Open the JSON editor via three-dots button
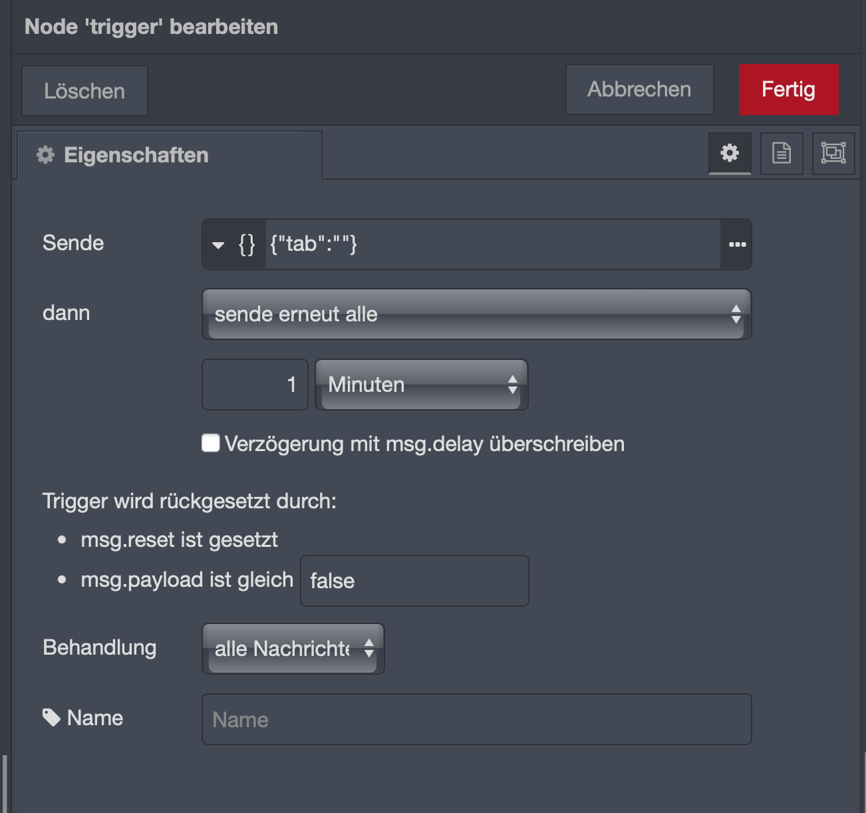The height and width of the screenshot is (813, 866). [737, 244]
